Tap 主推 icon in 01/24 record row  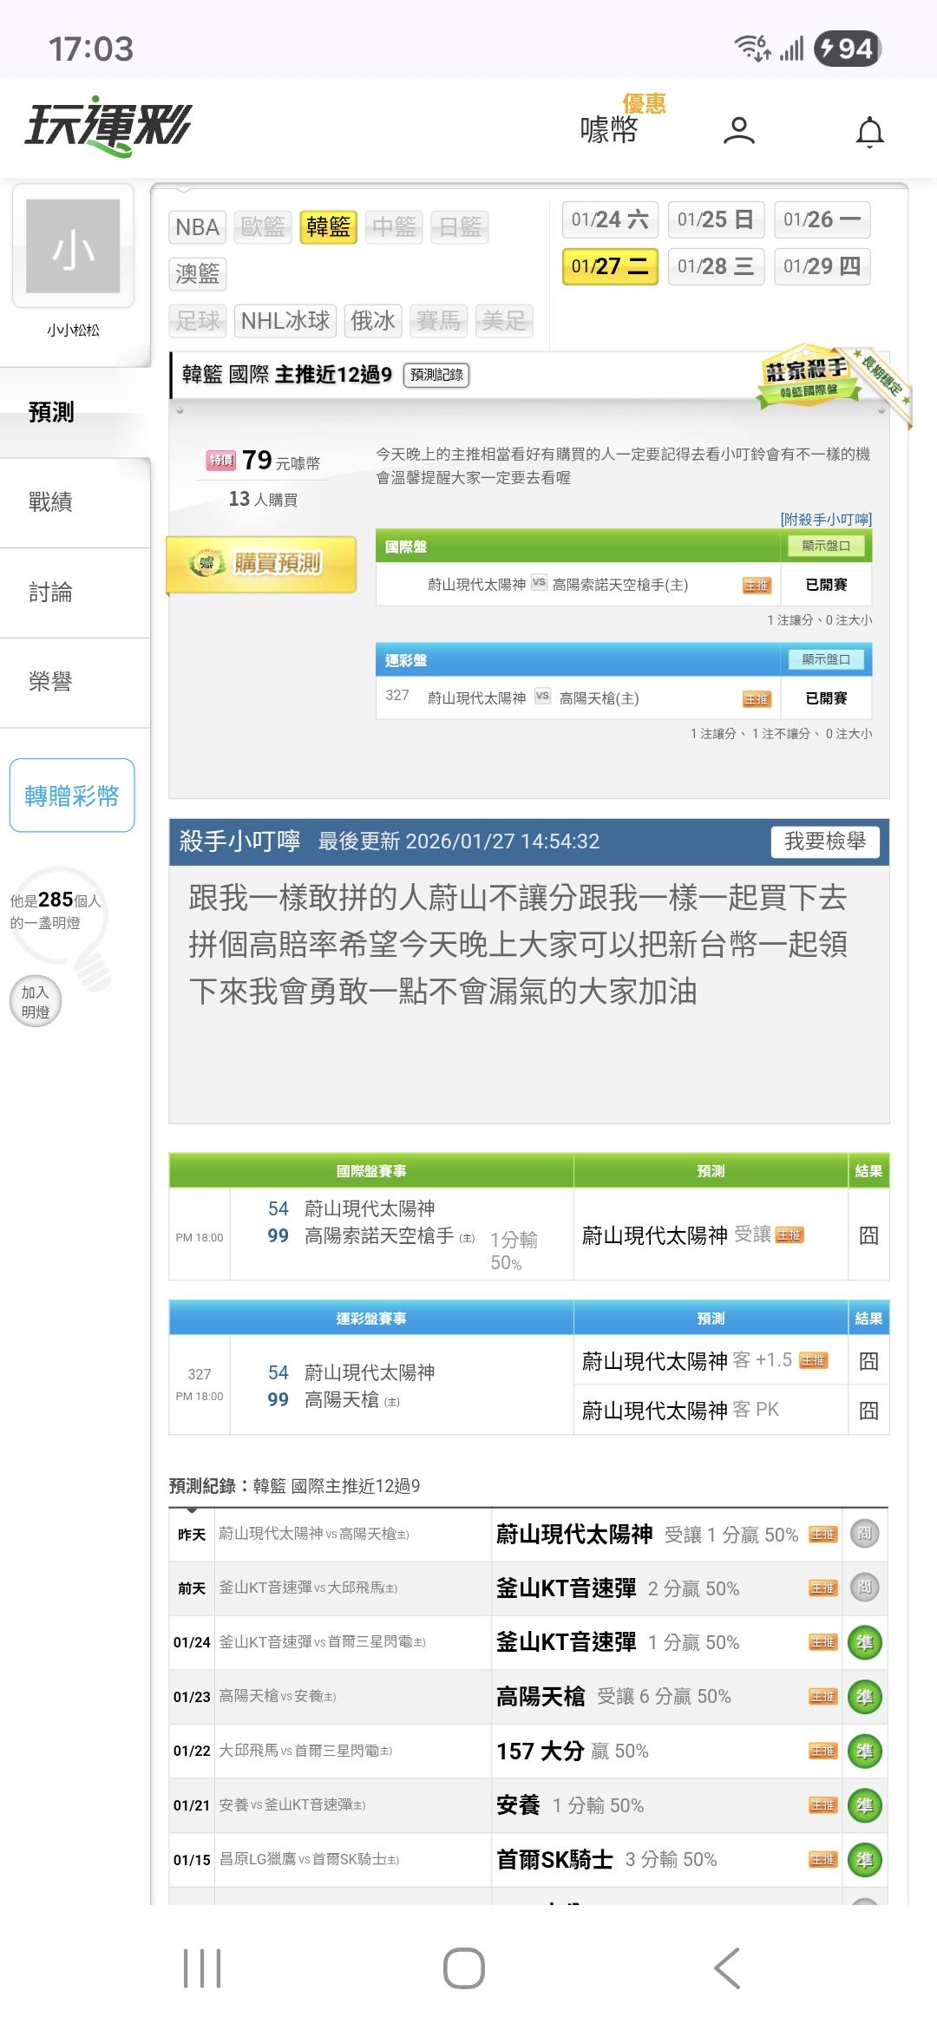(x=822, y=1642)
